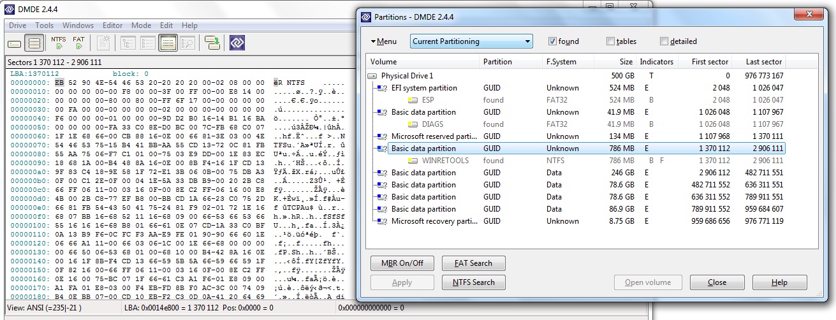Open the Editor menu
This screenshot has height=320, width=836.
coord(112,25)
